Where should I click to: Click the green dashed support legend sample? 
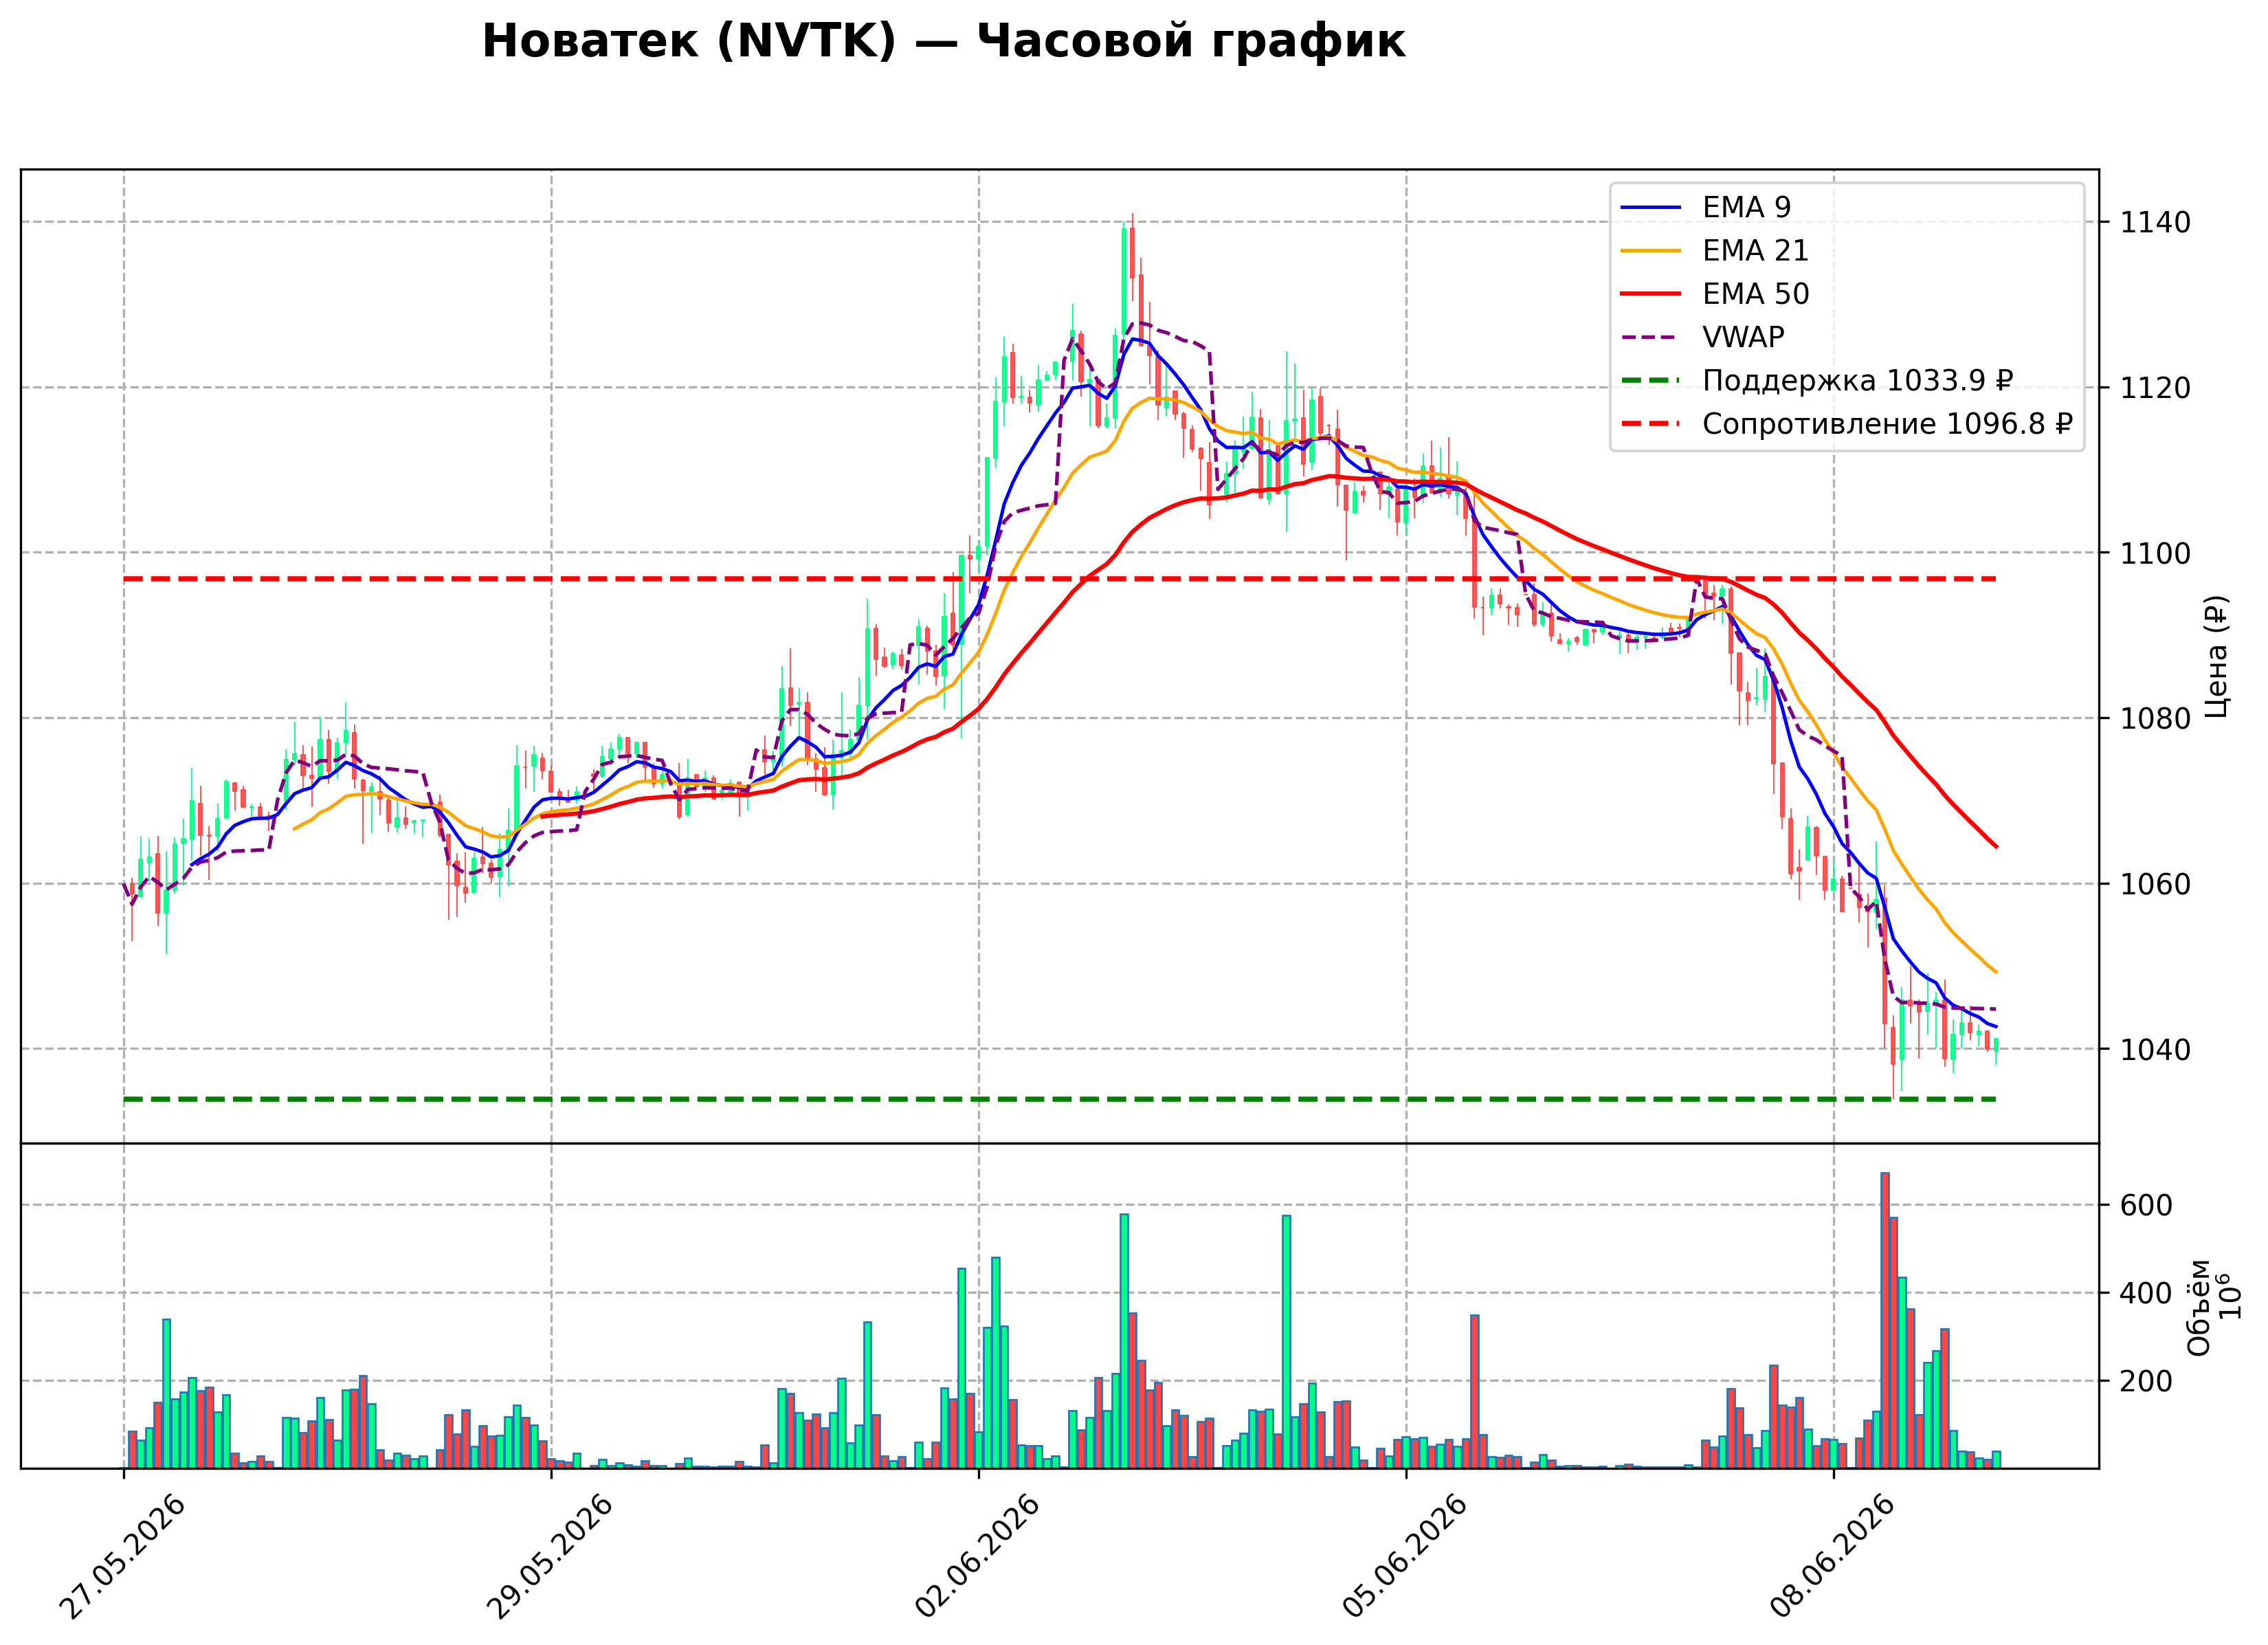(x=1651, y=381)
